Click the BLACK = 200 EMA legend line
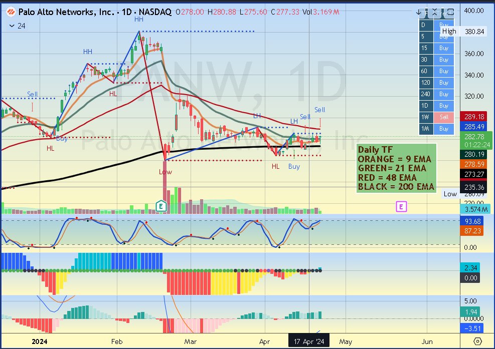This screenshot has height=349, width=495. tap(396, 187)
